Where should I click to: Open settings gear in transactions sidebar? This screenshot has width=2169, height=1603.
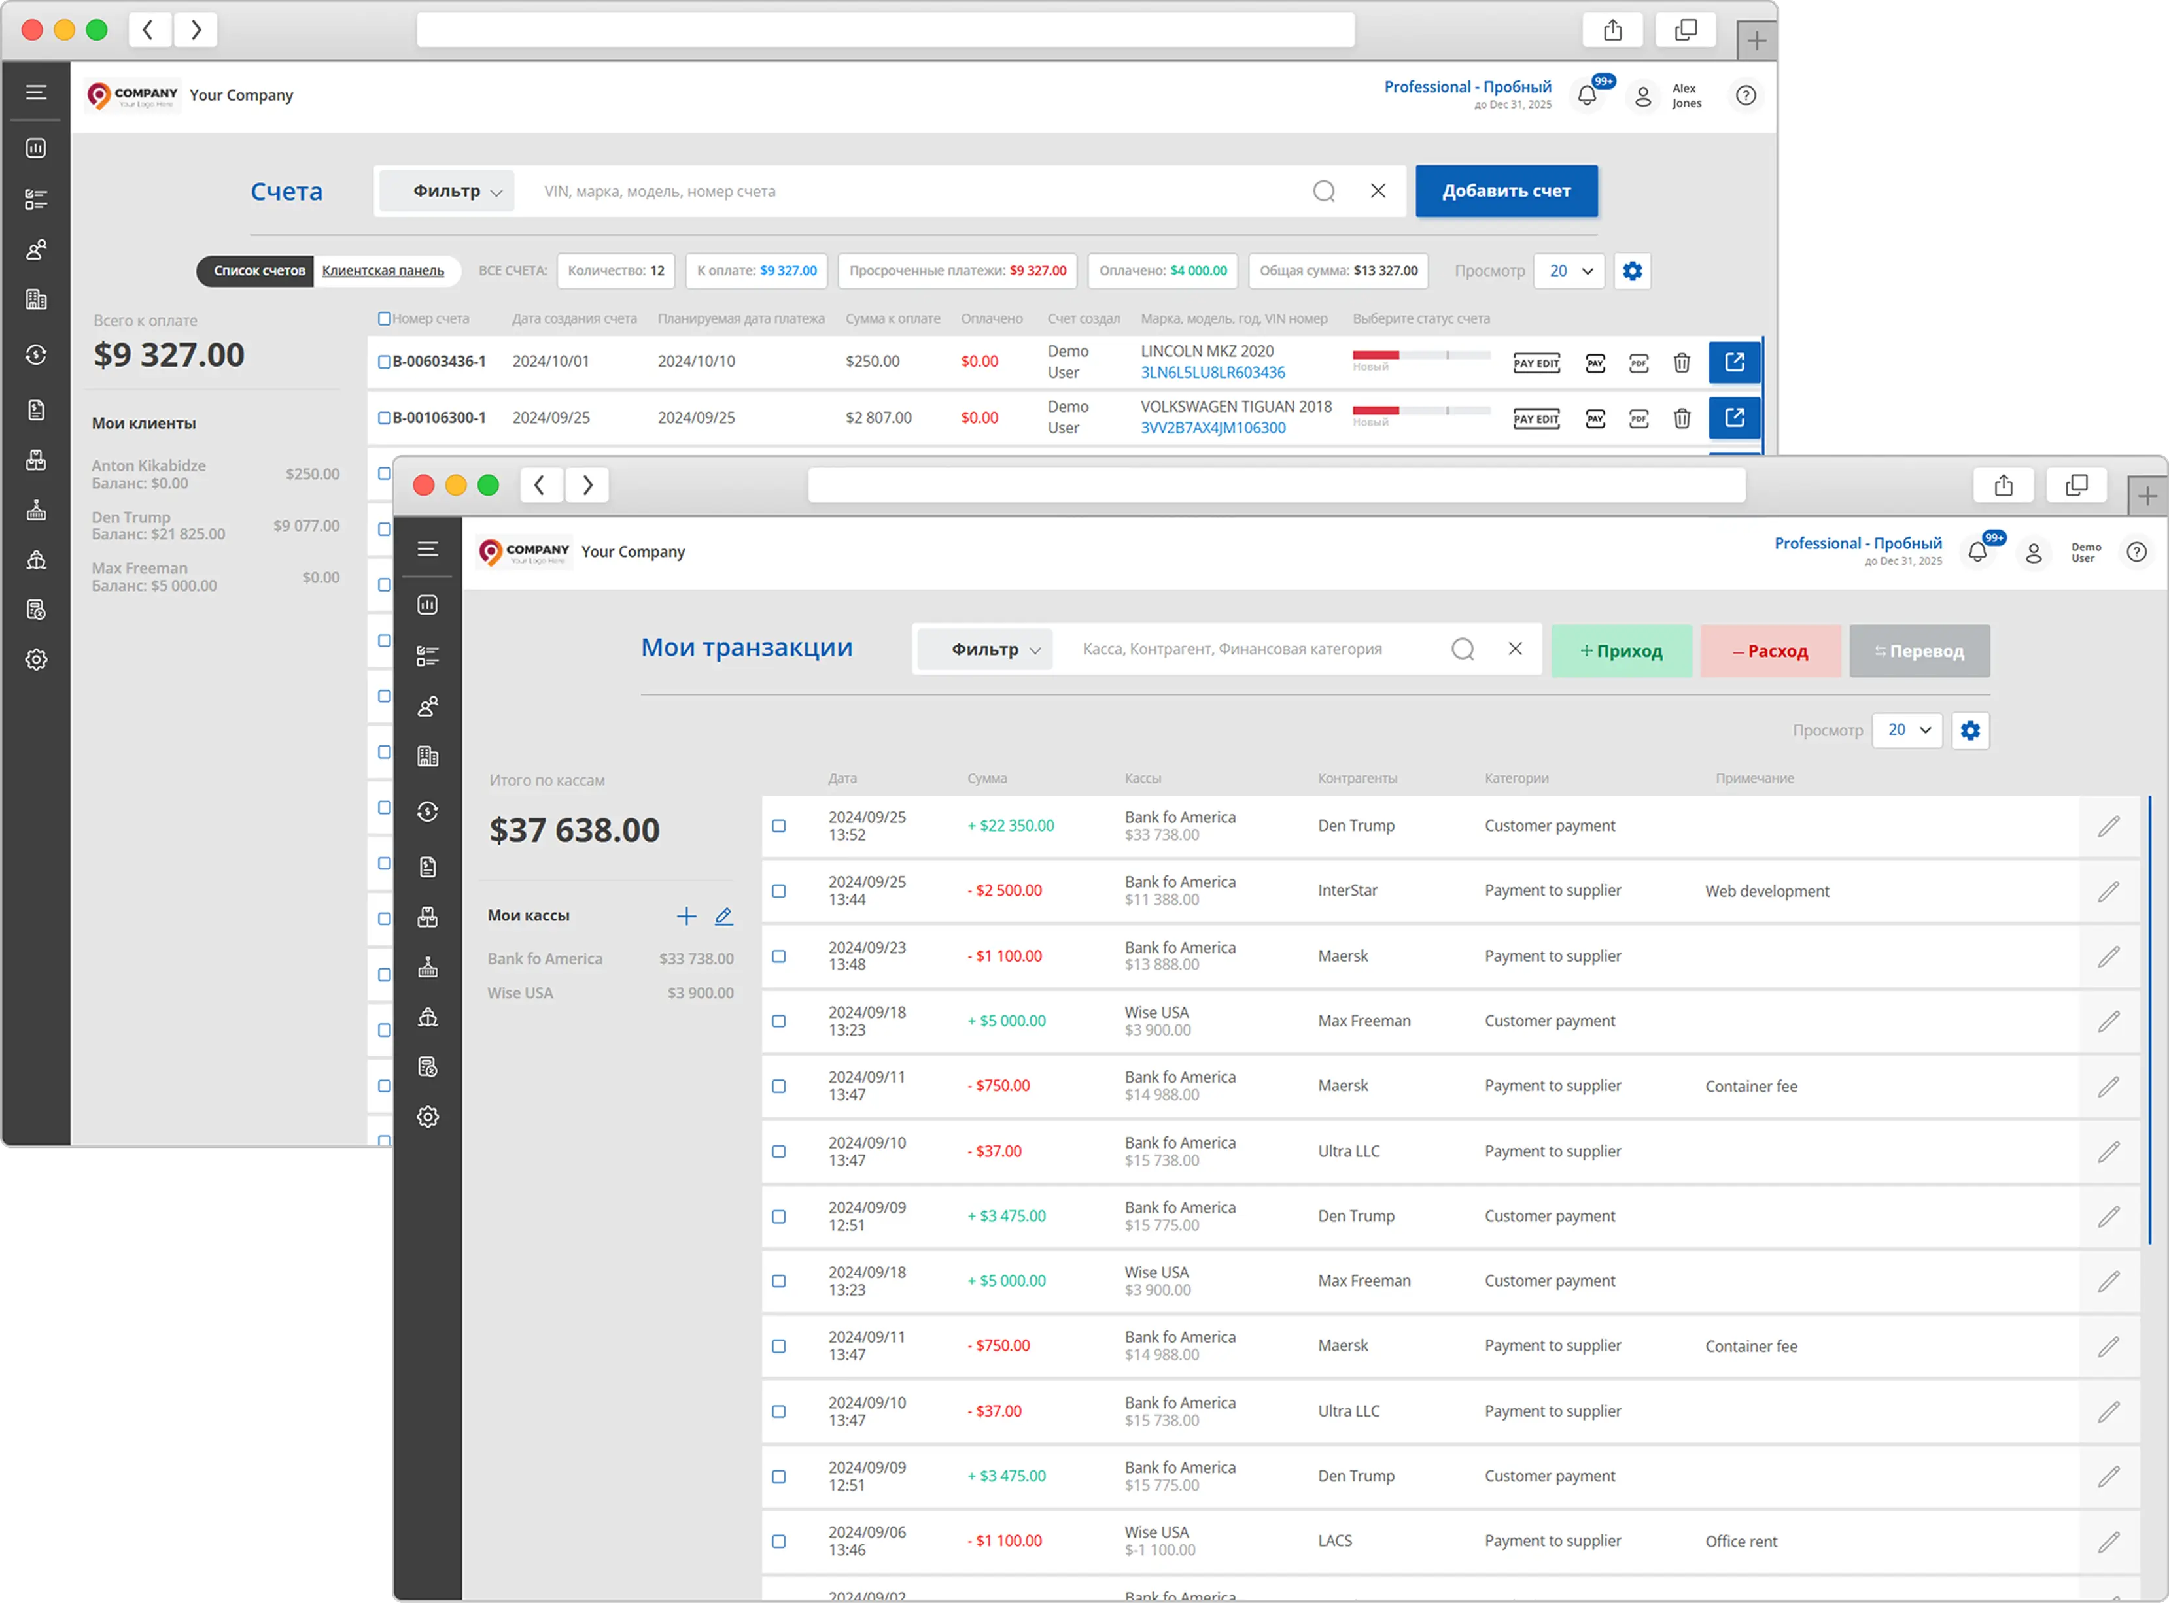coord(427,1117)
